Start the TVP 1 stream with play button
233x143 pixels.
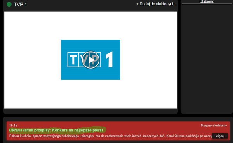(90, 60)
